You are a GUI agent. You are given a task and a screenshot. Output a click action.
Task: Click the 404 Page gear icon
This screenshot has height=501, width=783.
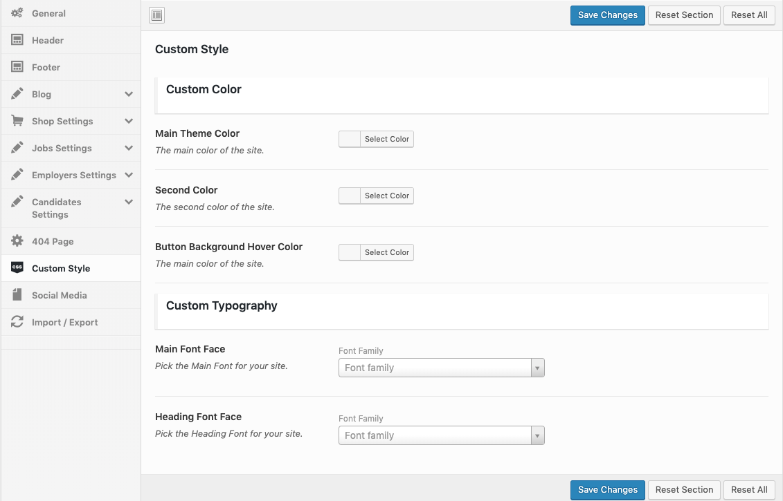(x=17, y=241)
